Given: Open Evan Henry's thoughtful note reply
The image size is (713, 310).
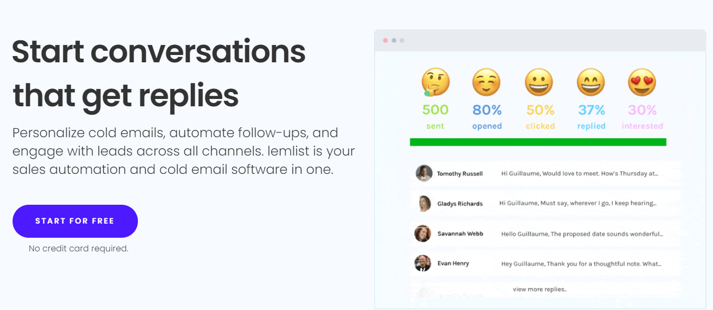Looking at the screenshot, I should coord(581,264).
